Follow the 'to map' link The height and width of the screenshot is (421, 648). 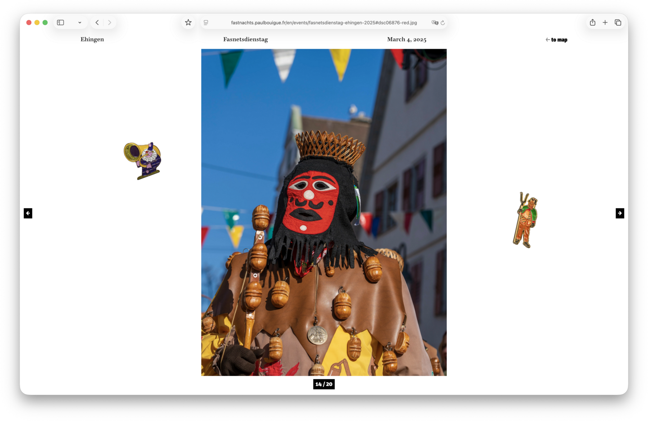[x=557, y=40]
